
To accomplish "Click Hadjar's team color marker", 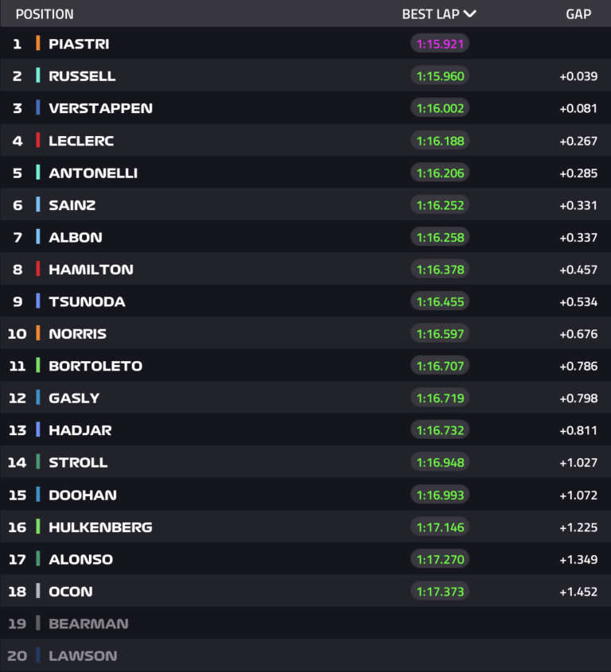I will pyautogui.click(x=37, y=430).
